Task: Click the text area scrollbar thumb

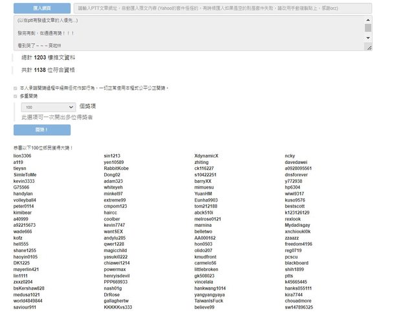Action: (368, 28)
